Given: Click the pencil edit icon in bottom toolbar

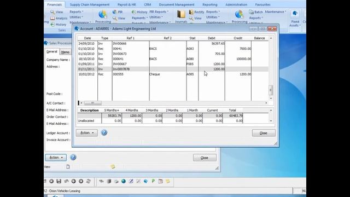Looking at the screenshot, I should point(131,181).
